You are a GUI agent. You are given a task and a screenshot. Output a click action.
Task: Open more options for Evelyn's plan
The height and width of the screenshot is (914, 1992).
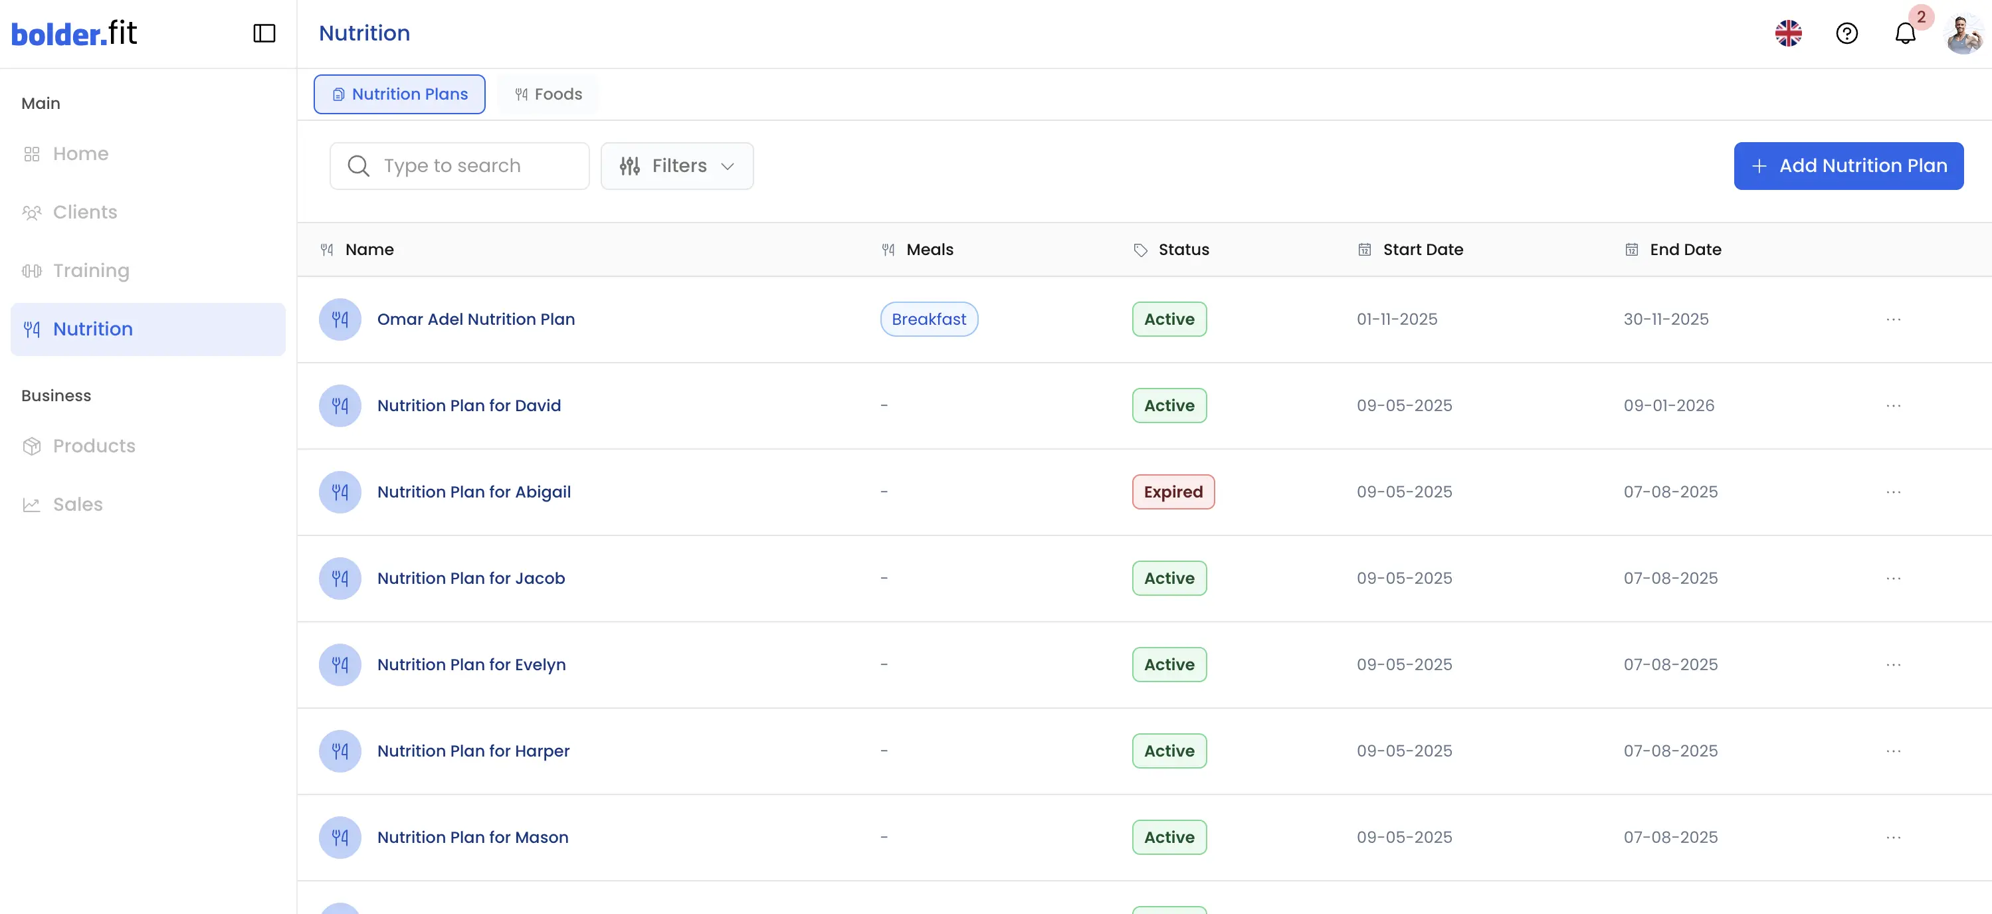(x=1893, y=665)
